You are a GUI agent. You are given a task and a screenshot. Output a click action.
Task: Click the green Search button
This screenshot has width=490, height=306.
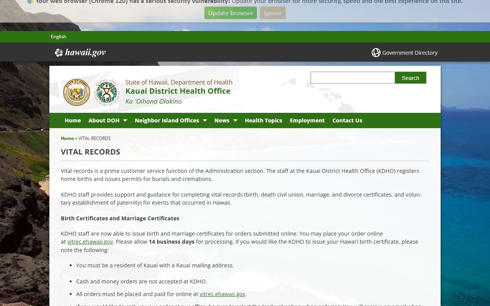(410, 78)
